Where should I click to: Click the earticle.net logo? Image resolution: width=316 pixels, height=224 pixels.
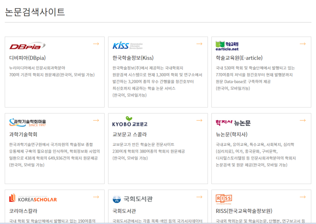tap(227, 46)
